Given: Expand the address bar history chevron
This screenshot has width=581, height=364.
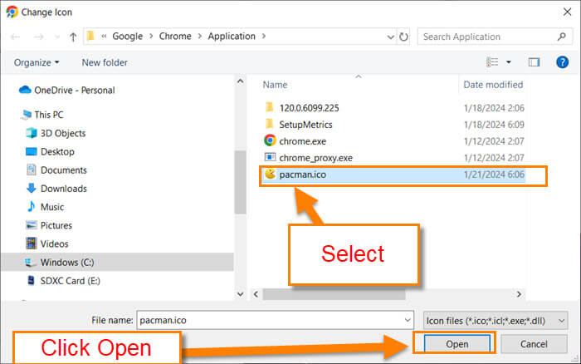Looking at the screenshot, I should tap(390, 37).
